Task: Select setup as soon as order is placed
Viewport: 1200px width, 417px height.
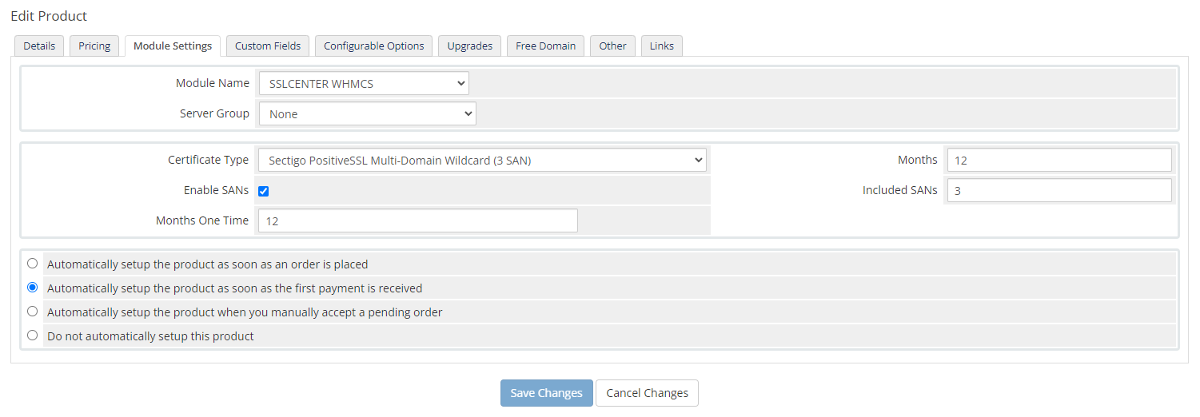Action: click(x=32, y=263)
